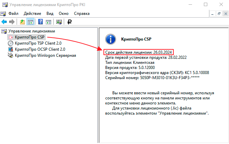Viewport: 229px width, 144px height.
Task: Open the Файл menu
Action: point(13,14)
